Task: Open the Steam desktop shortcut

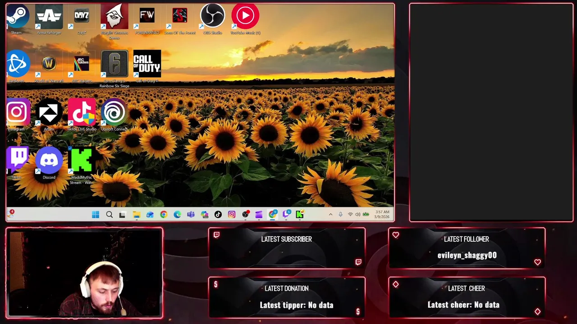Action: pos(17,19)
